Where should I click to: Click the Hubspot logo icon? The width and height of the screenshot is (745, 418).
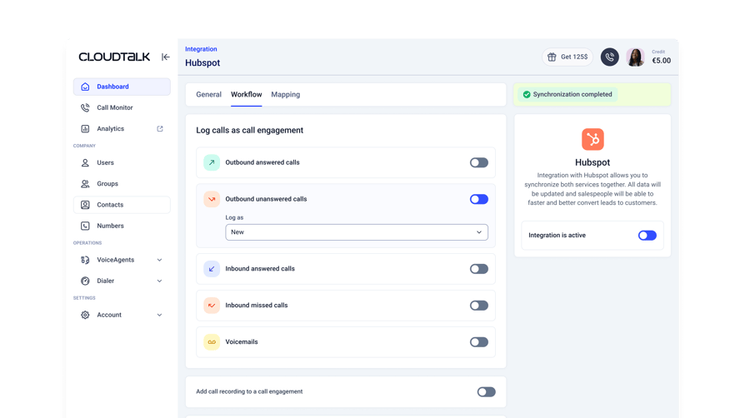tap(592, 139)
